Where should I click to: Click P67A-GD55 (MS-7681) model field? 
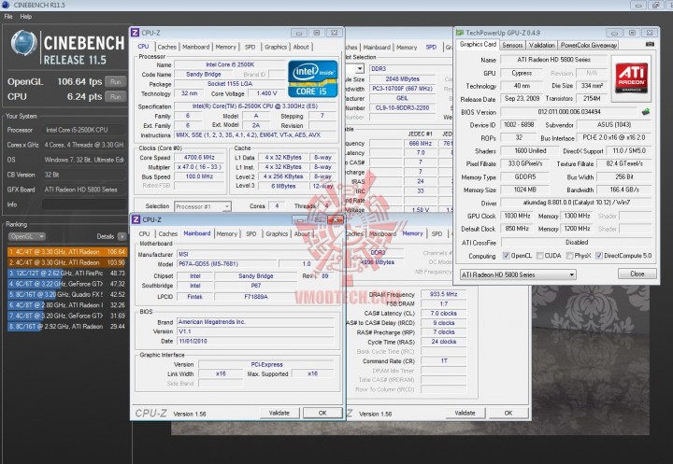click(x=226, y=263)
